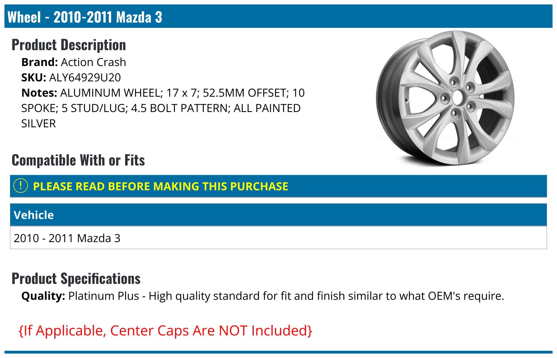Select the 2010 - 2011 Mazda 3 row
This screenshot has height=358, width=557.
(278, 238)
